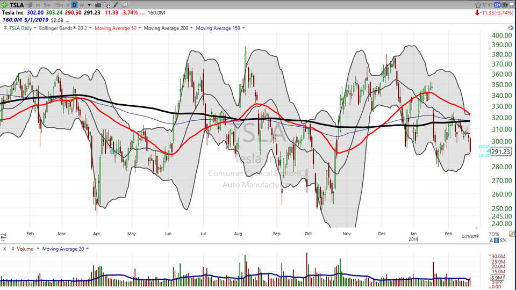Open the T dropdown button
The image size is (516, 290).
point(505,5)
